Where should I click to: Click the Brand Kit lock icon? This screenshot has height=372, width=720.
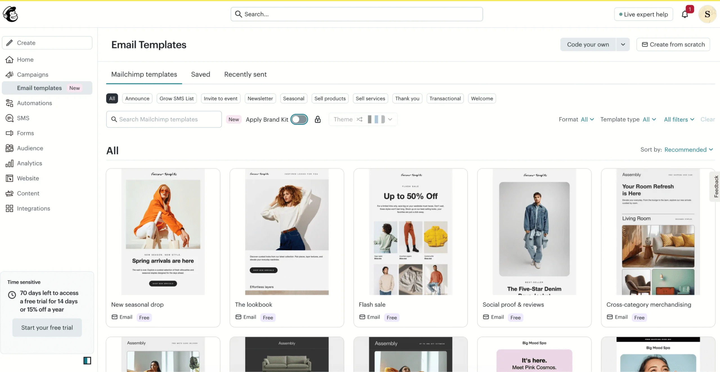(318, 119)
